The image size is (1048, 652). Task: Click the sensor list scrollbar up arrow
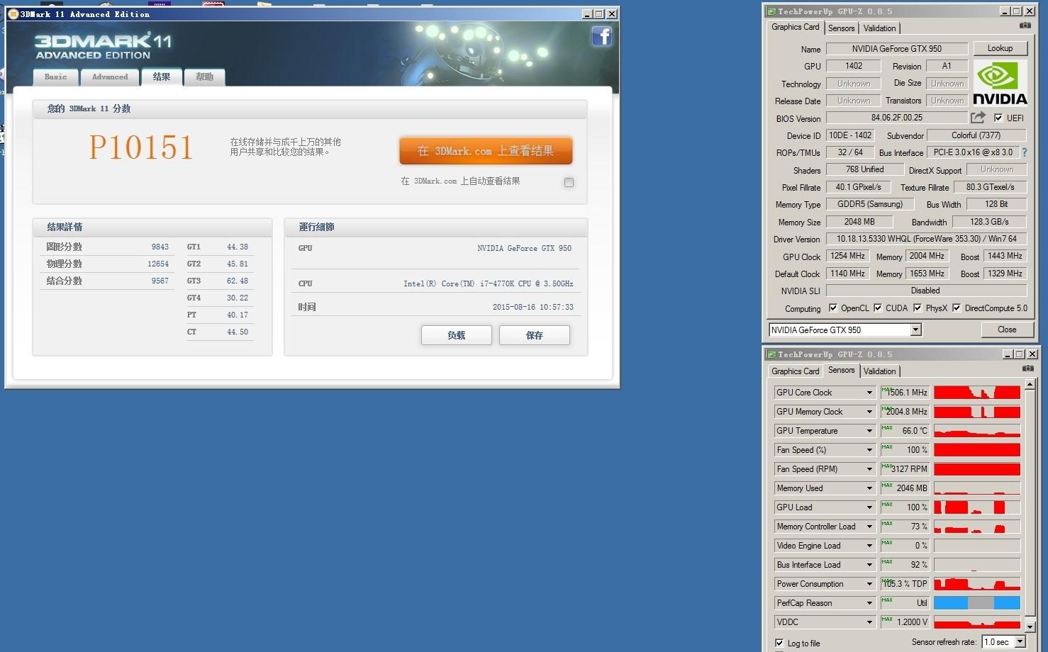(1030, 385)
